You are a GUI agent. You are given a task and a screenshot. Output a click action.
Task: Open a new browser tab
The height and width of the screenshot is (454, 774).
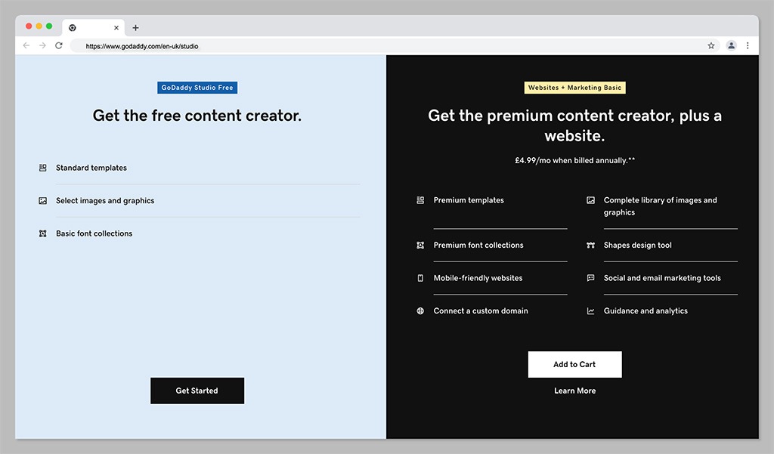135,27
